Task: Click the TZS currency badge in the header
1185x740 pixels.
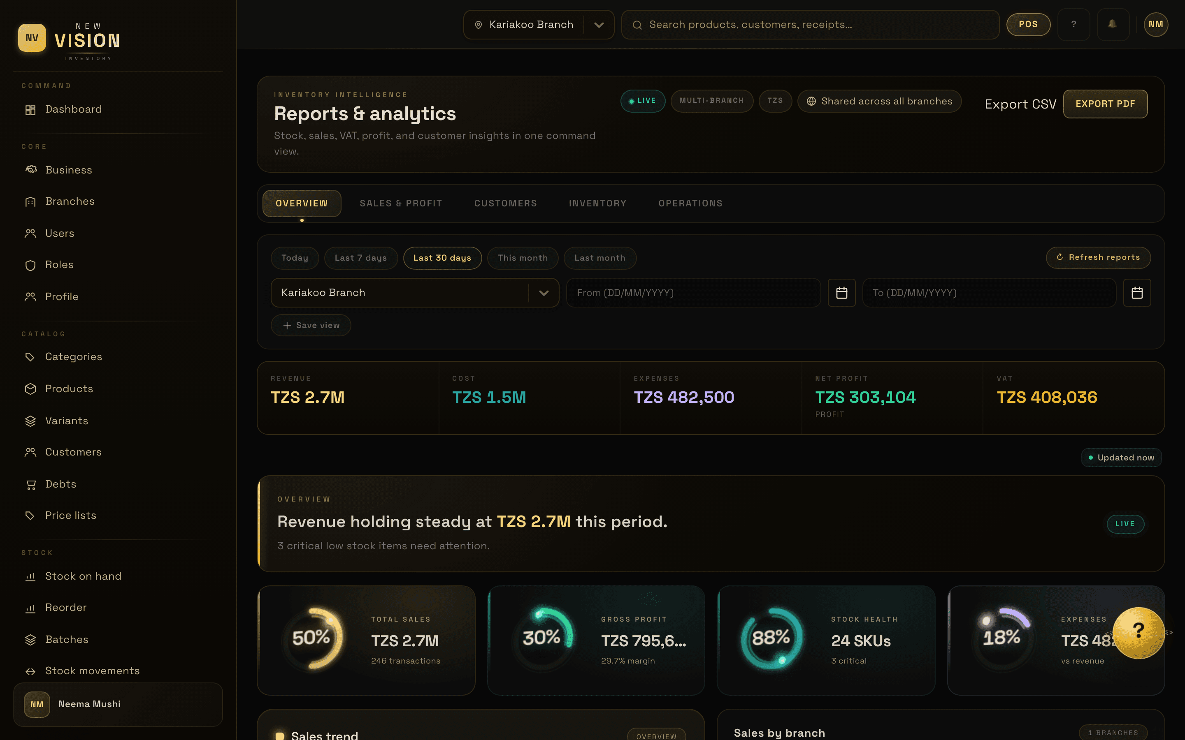Action: coord(775,101)
